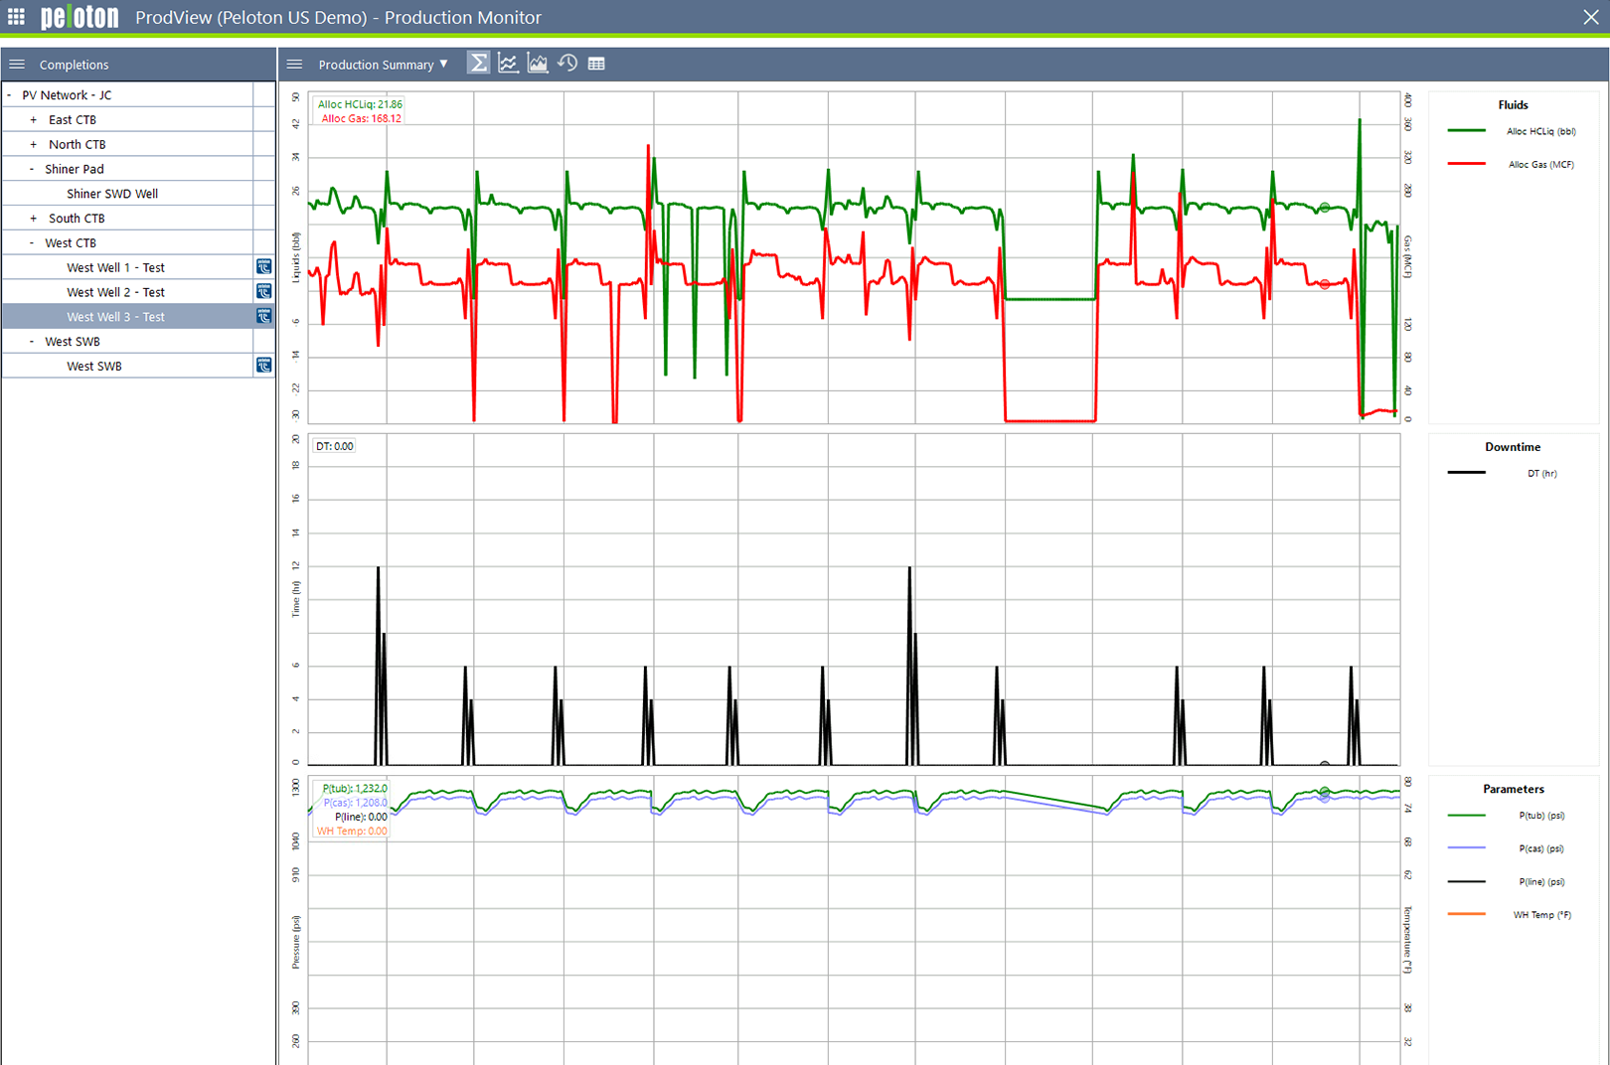Screen dimensions: 1610x1065
Task: Click the apps grid icon beside Peloton logo
Action: coord(16,17)
